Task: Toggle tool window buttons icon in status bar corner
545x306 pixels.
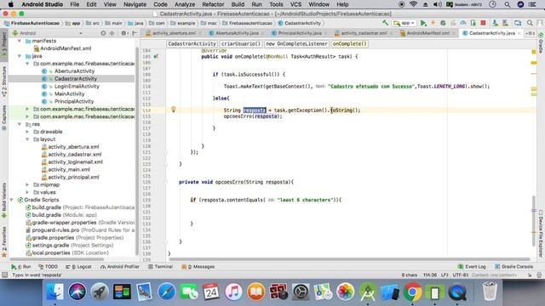Action: point(4,275)
